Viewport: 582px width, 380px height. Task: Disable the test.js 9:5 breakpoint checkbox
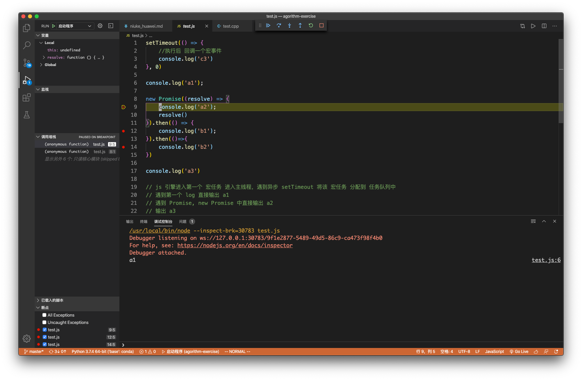(x=45, y=330)
